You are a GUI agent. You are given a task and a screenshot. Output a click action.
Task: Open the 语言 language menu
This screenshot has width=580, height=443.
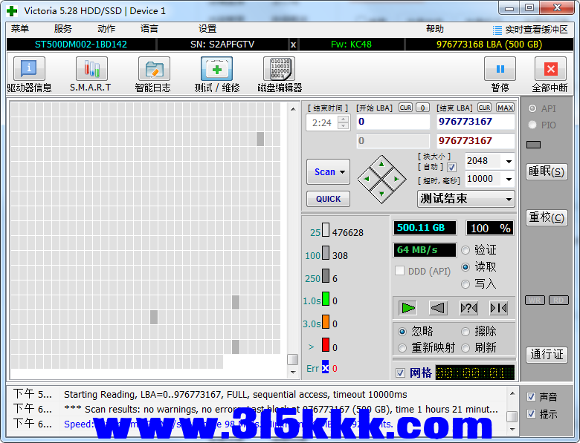[x=149, y=29]
